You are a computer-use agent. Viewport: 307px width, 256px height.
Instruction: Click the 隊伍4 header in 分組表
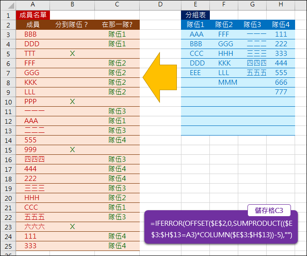(x=281, y=25)
